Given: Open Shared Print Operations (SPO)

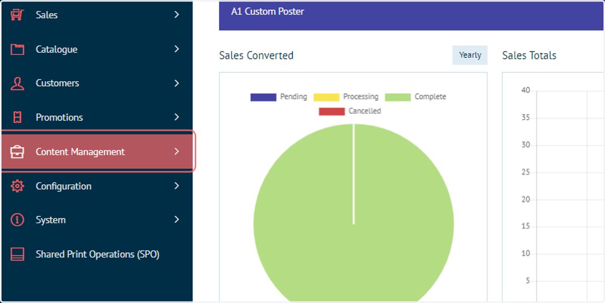Looking at the screenshot, I should point(96,254).
